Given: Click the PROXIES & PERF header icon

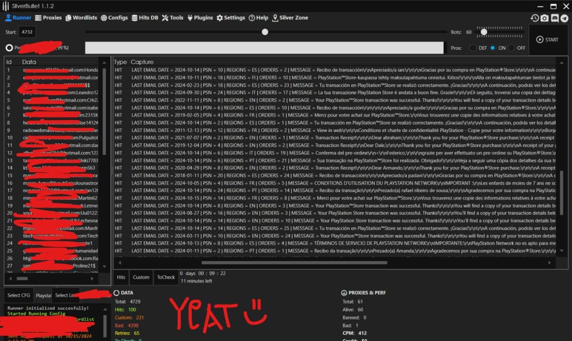Looking at the screenshot, I should pyautogui.click(x=344, y=293).
